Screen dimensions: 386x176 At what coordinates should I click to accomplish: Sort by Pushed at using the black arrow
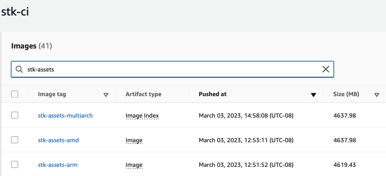tap(314, 95)
